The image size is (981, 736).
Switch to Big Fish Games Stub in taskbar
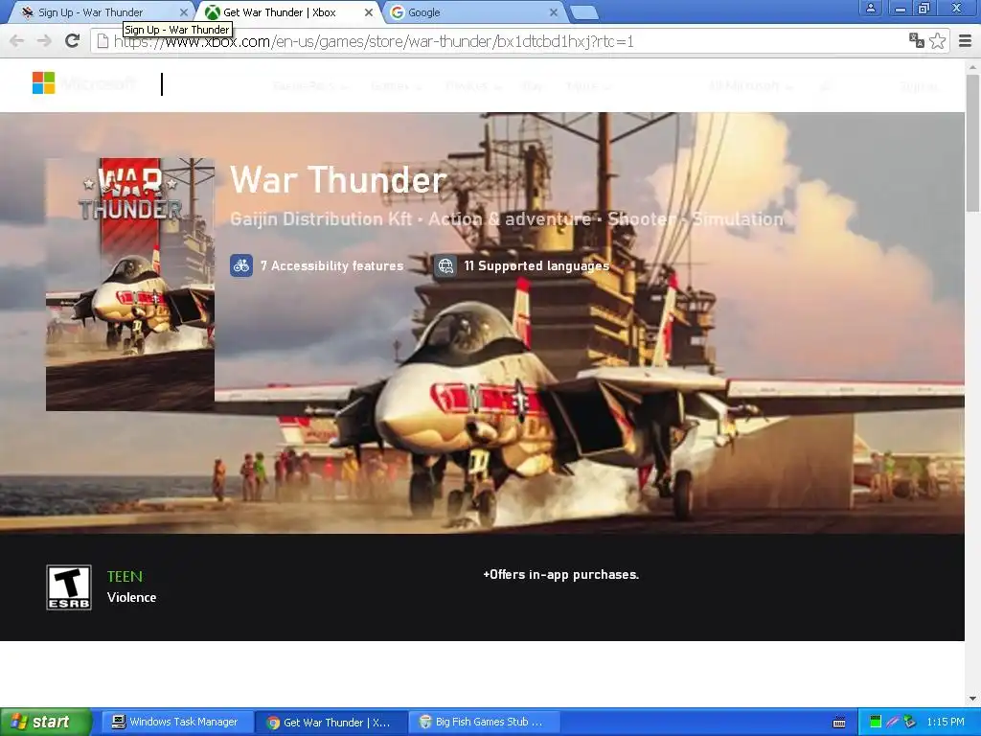484,723
